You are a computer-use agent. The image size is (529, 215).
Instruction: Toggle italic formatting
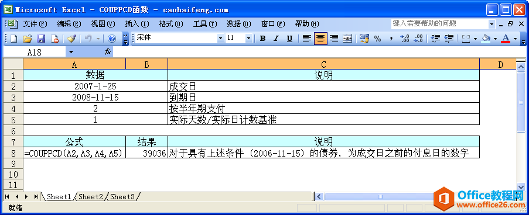pos(276,39)
